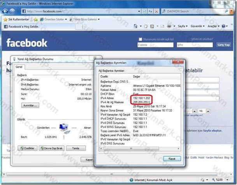Click the Stop loading red X icon

click(x=157, y=11)
